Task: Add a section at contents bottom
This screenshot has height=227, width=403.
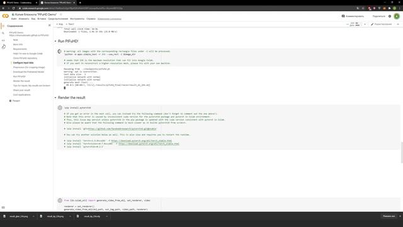Action: 14,101
